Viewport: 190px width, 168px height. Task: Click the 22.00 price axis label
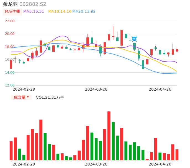(x=10, y=21)
